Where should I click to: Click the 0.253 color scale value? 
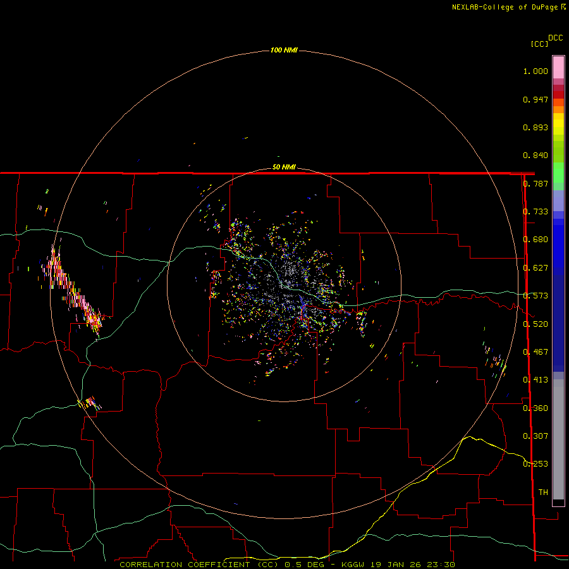pos(535,464)
